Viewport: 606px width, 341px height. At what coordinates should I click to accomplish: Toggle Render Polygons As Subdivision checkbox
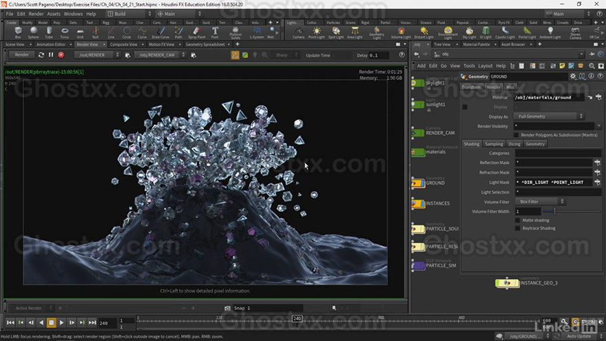[x=516, y=135]
